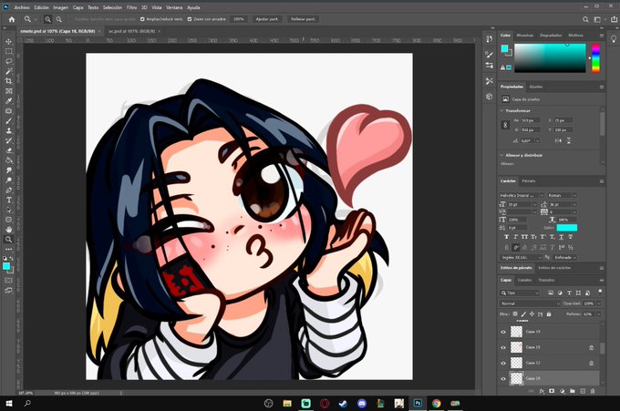Open the layer filter Tipo dropdown
This screenshot has width=620, height=411.
(x=520, y=293)
